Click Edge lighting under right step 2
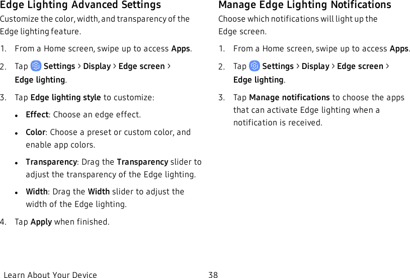Image resolution: width=410 pixels, height=278 pixels. (x=259, y=80)
